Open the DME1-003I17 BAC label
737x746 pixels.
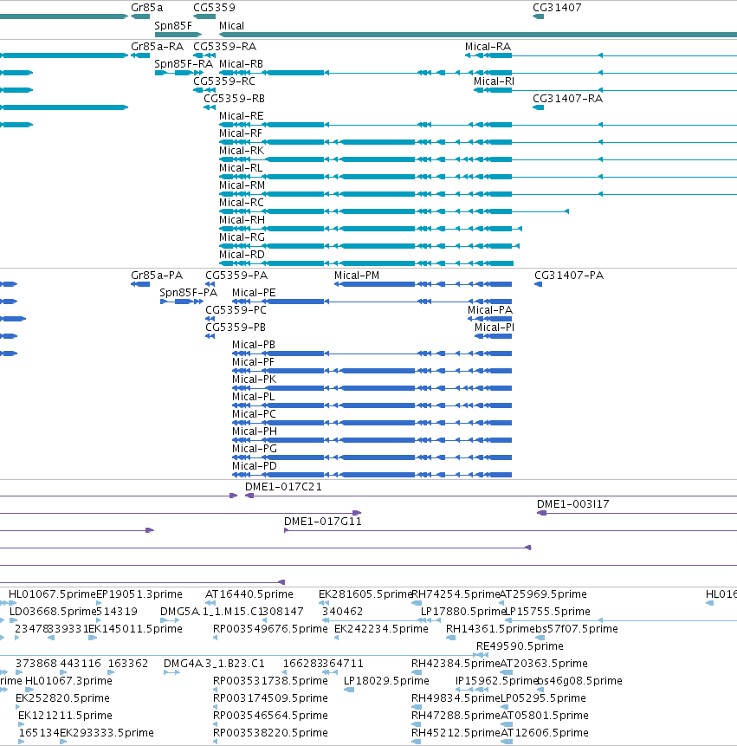573,504
